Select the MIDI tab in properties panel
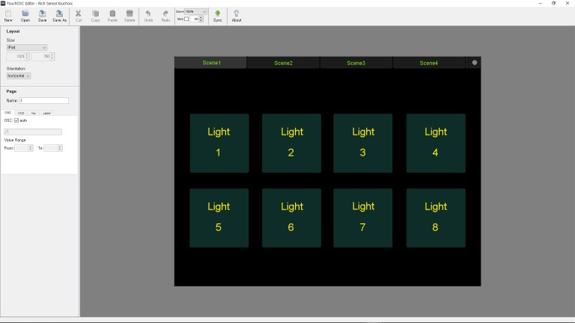 point(21,113)
